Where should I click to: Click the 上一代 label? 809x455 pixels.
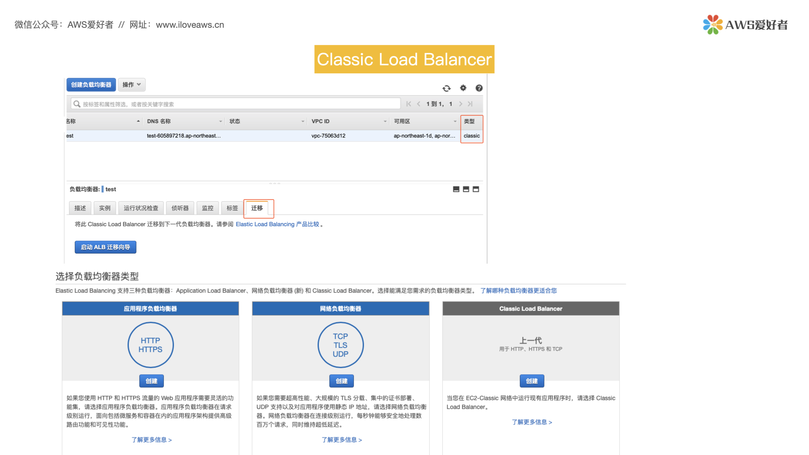click(x=531, y=340)
